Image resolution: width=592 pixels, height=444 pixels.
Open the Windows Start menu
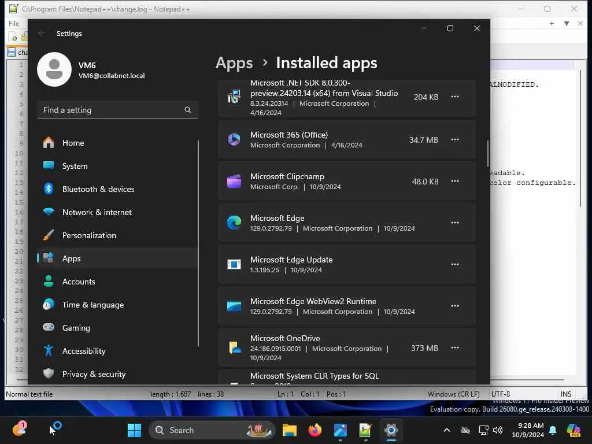point(134,430)
